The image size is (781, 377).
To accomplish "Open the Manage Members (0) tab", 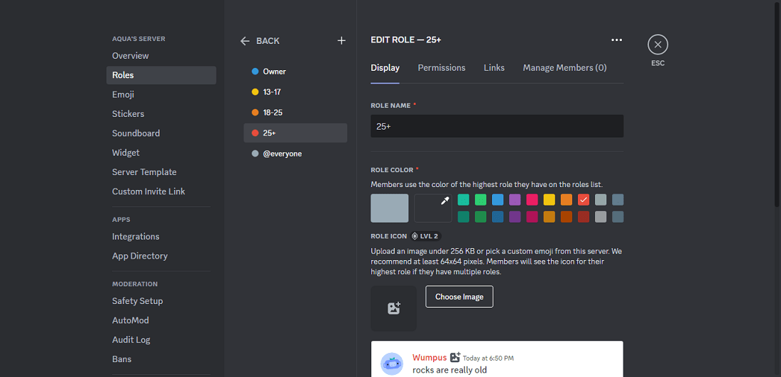I will click(x=564, y=67).
